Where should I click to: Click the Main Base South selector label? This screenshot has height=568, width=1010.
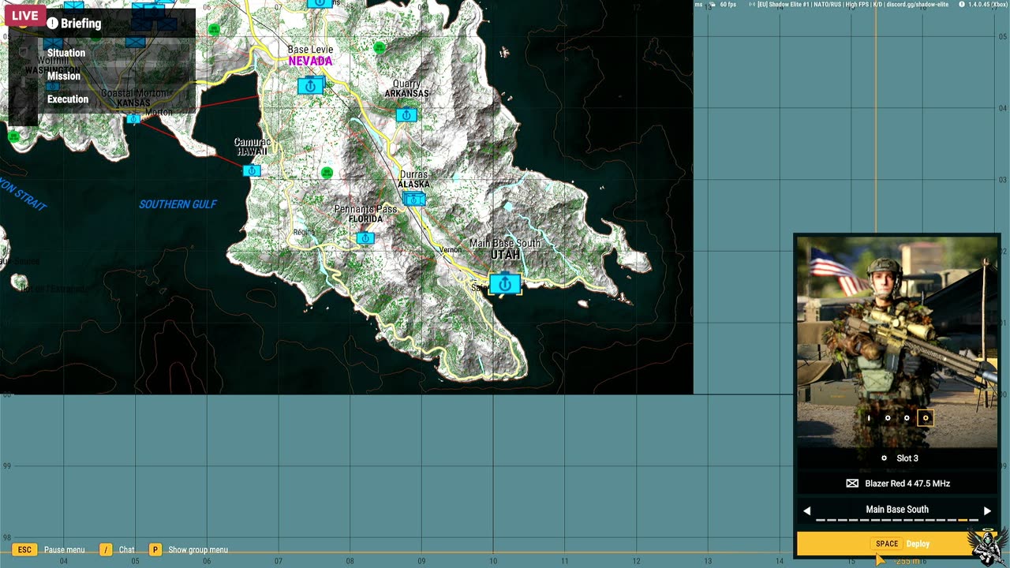click(x=897, y=510)
